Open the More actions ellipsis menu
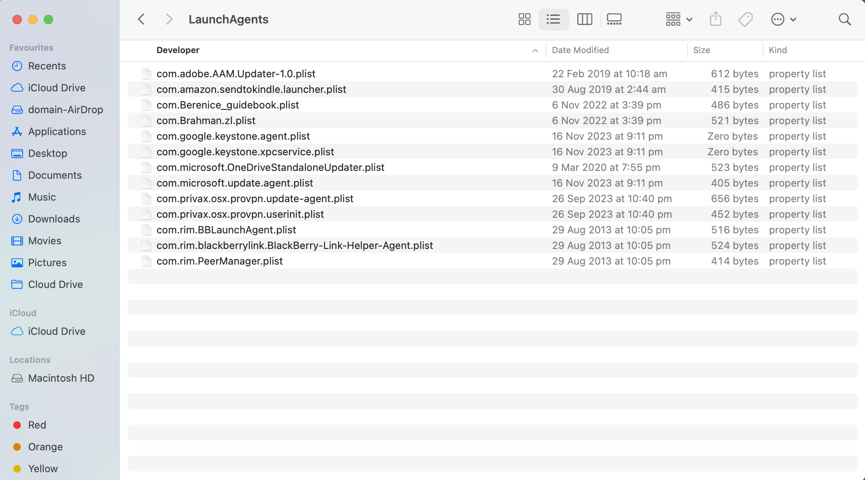 (x=783, y=19)
